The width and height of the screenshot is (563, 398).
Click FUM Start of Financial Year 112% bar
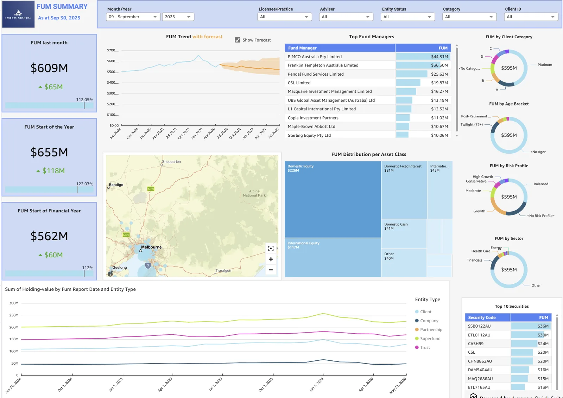[x=49, y=274]
